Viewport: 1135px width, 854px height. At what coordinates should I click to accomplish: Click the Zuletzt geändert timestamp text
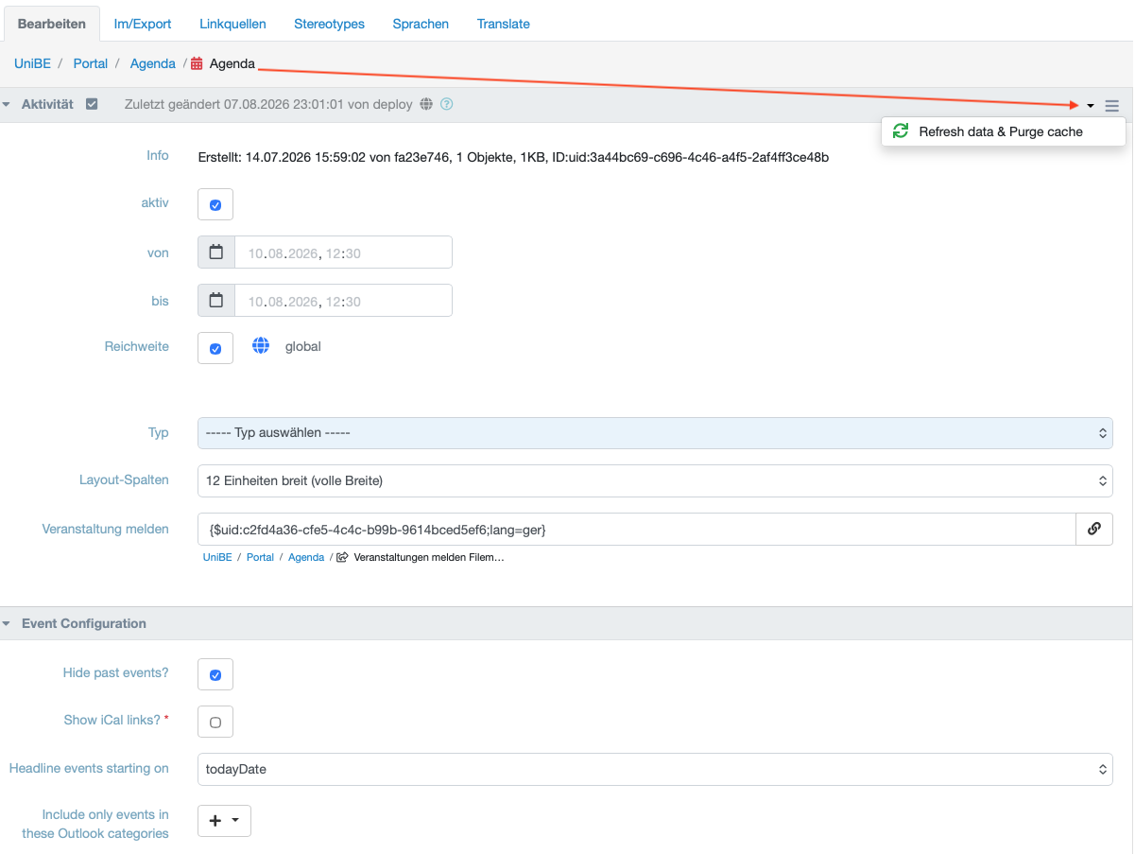pyautogui.click(x=268, y=104)
